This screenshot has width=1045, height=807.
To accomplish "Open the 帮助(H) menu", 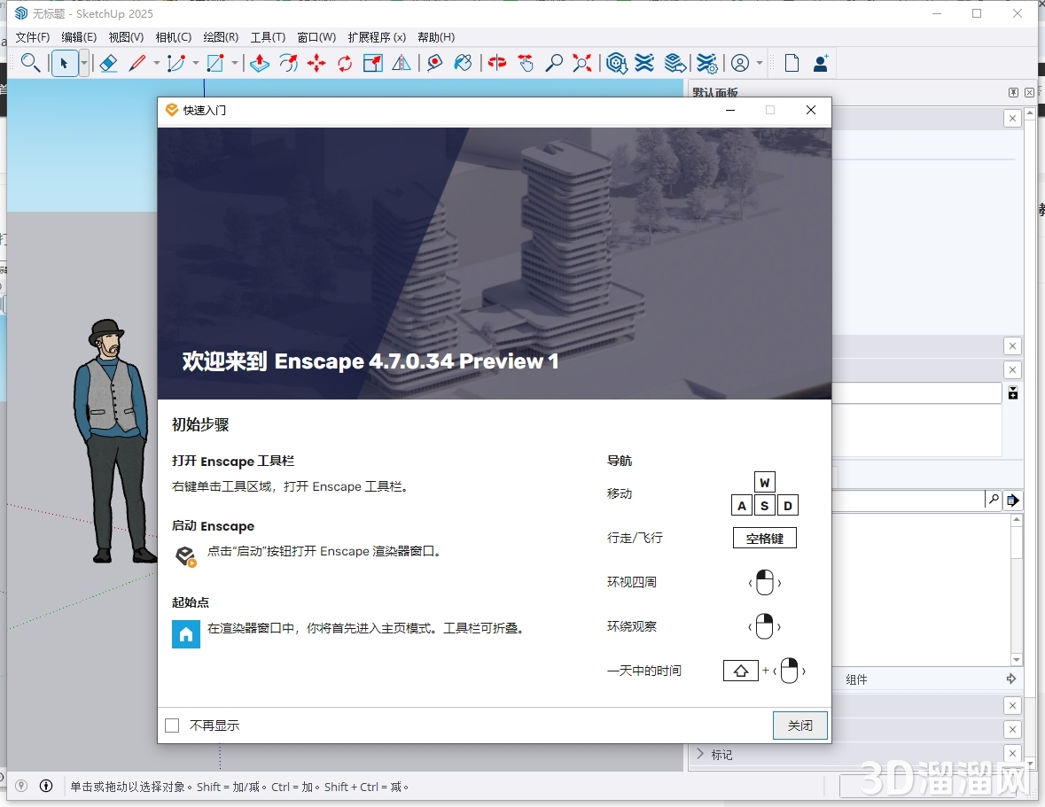I will (x=436, y=37).
